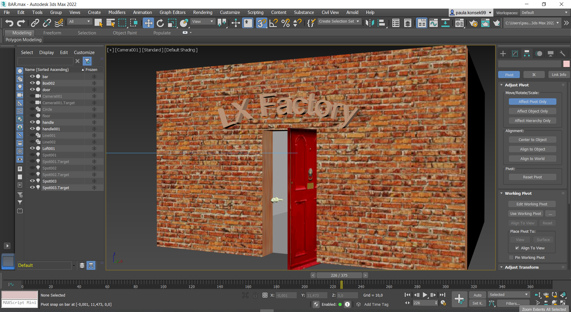This screenshot has width=571, height=312.
Task: Select the Unlink Selection tool
Action: coord(47,23)
